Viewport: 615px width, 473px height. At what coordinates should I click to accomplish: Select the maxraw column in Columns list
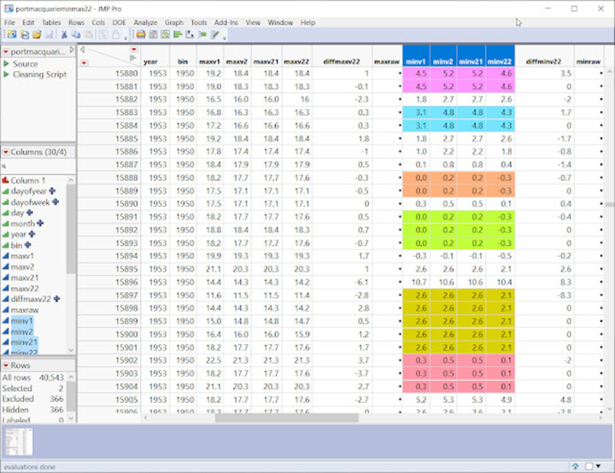(x=24, y=310)
